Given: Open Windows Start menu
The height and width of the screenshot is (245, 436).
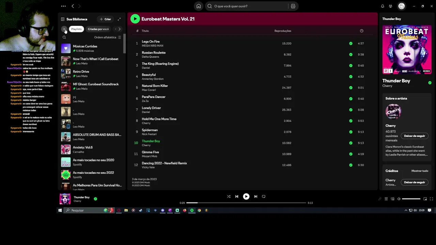Looking at the screenshot, I should pyautogui.click(x=60, y=210).
